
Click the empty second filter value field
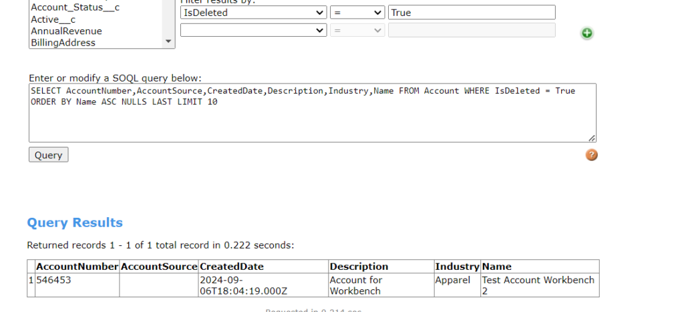tap(472, 30)
